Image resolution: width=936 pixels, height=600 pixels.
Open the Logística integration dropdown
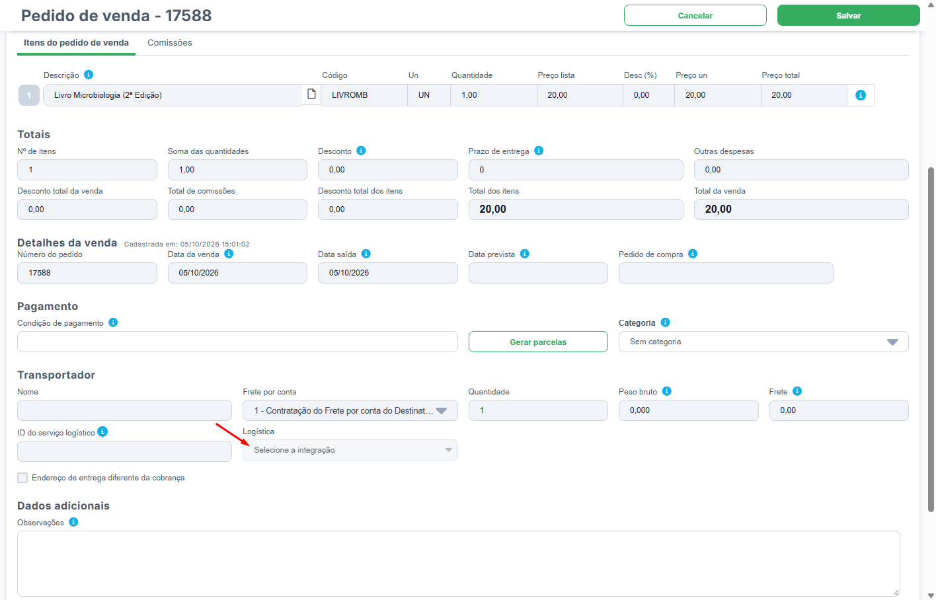(x=350, y=450)
